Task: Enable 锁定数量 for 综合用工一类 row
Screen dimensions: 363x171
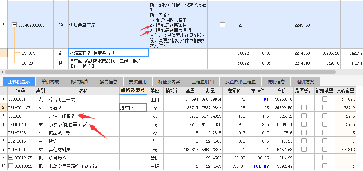Action: point(325,99)
